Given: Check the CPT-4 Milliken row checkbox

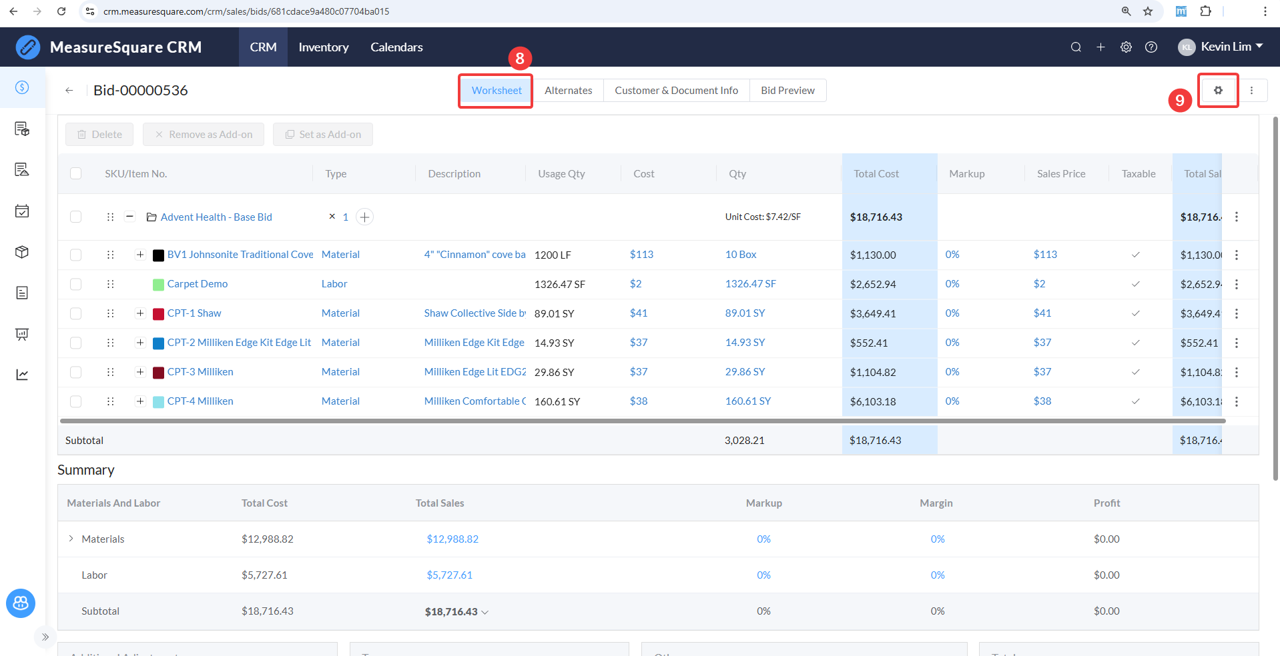Looking at the screenshot, I should click(76, 401).
